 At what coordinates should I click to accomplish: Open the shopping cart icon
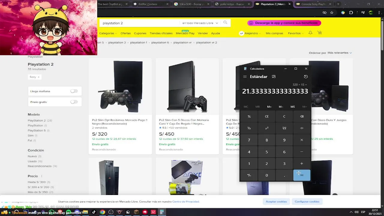[319, 33]
